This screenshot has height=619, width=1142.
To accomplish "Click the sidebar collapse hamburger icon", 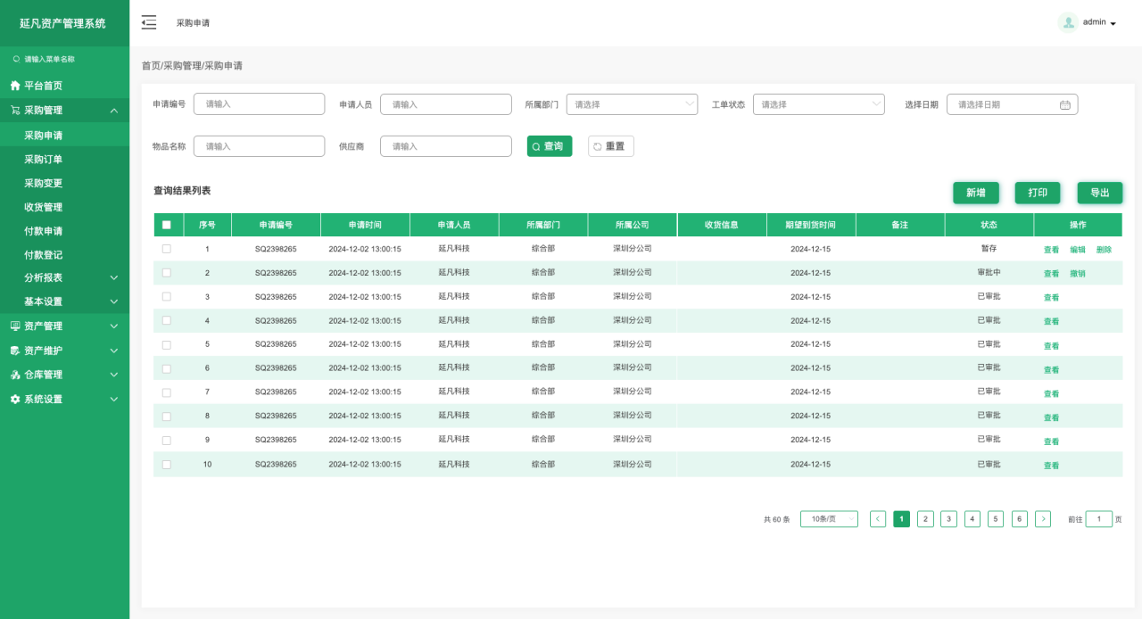I will [149, 22].
